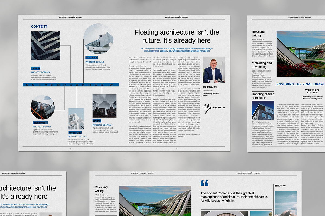Select the HOUSE section label

(97, 121)
